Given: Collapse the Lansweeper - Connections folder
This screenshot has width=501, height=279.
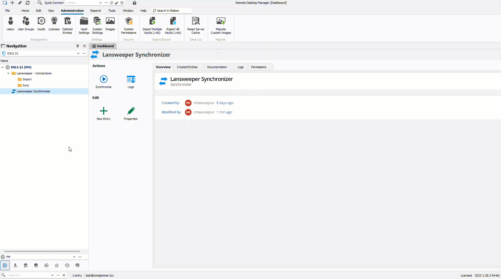Looking at the screenshot, I should click(8, 73).
